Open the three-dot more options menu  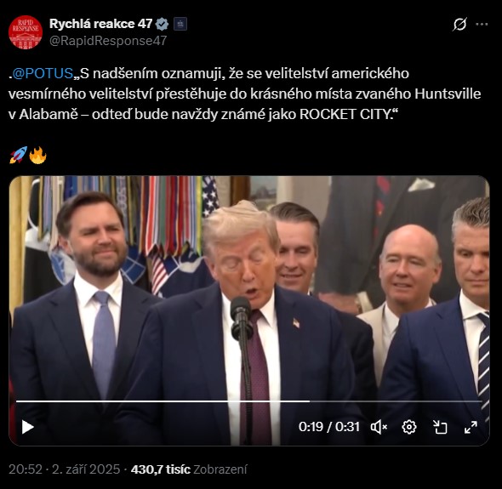(x=482, y=24)
